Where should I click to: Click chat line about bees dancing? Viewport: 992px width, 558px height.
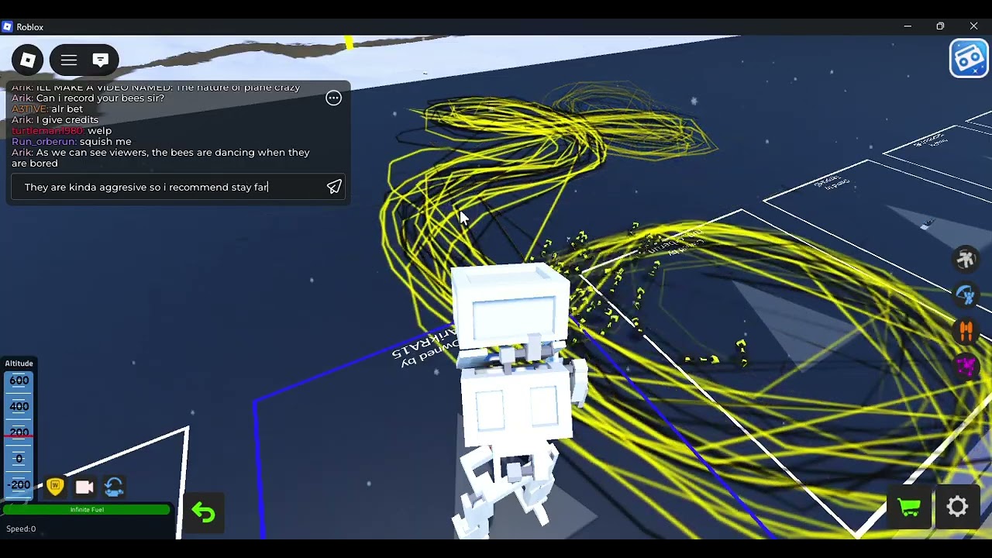click(x=160, y=157)
